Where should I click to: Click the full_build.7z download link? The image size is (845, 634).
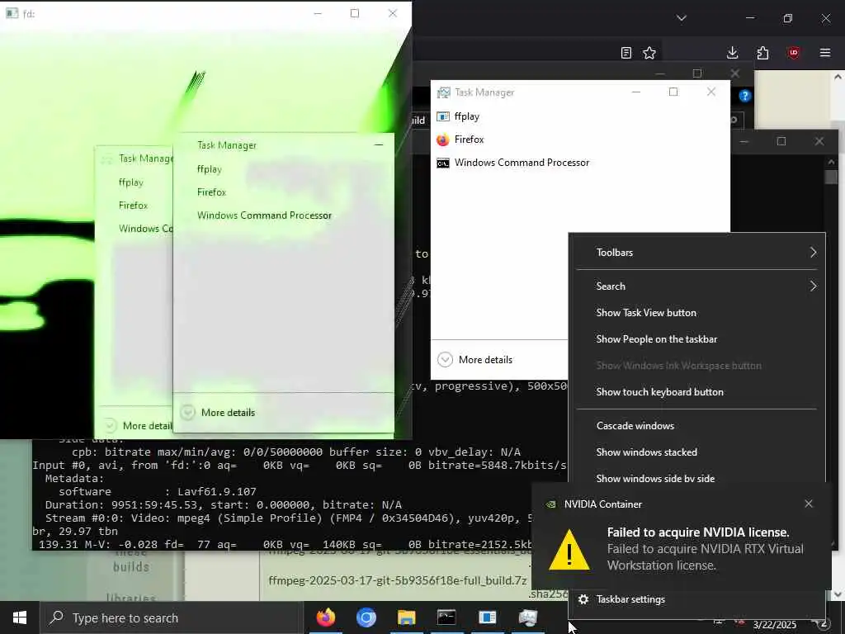(398, 580)
